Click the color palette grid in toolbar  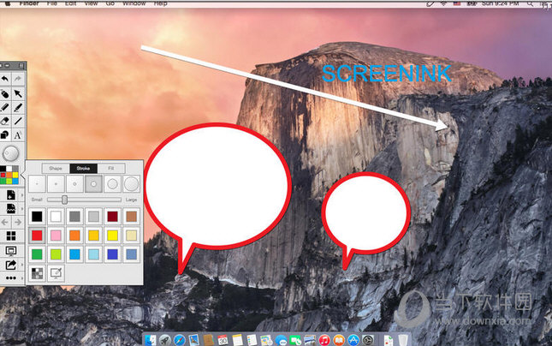9,175
